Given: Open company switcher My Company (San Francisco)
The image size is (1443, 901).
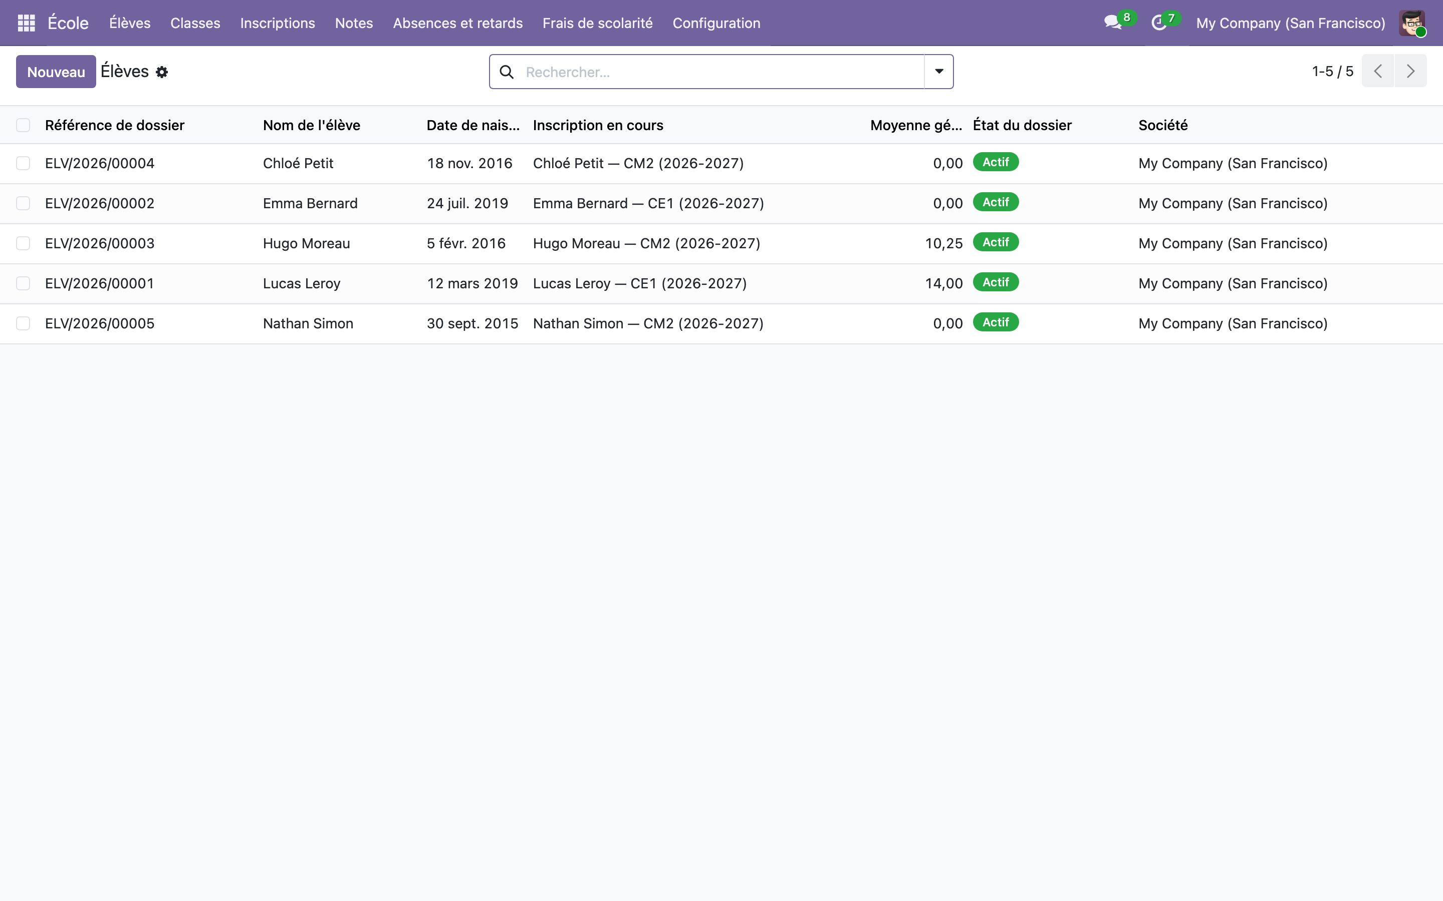Looking at the screenshot, I should point(1290,23).
